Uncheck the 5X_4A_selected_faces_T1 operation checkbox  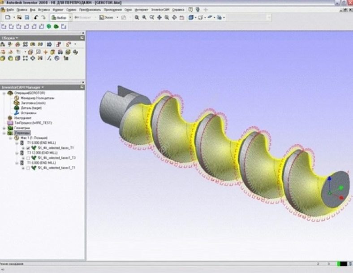tap(28, 148)
